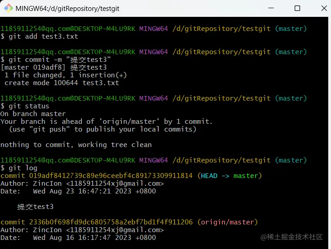Image resolution: width=331 pixels, height=249 pixels.
Task: Minimize the MINGW64 terminal window
Action: [x=271, y=8]
